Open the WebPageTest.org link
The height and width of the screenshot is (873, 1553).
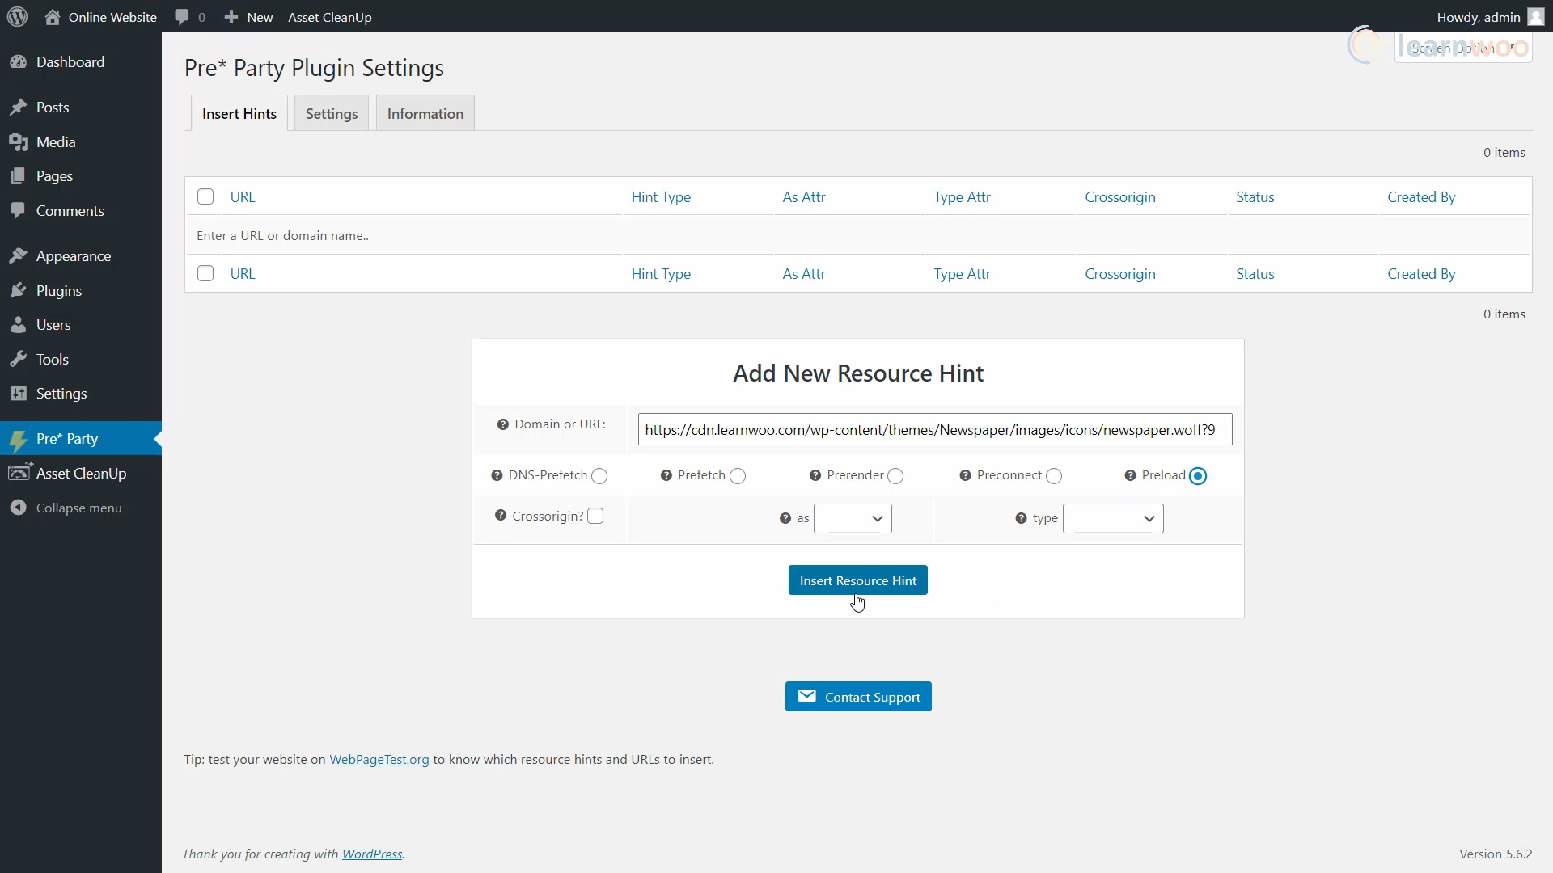tap(379, 759)
